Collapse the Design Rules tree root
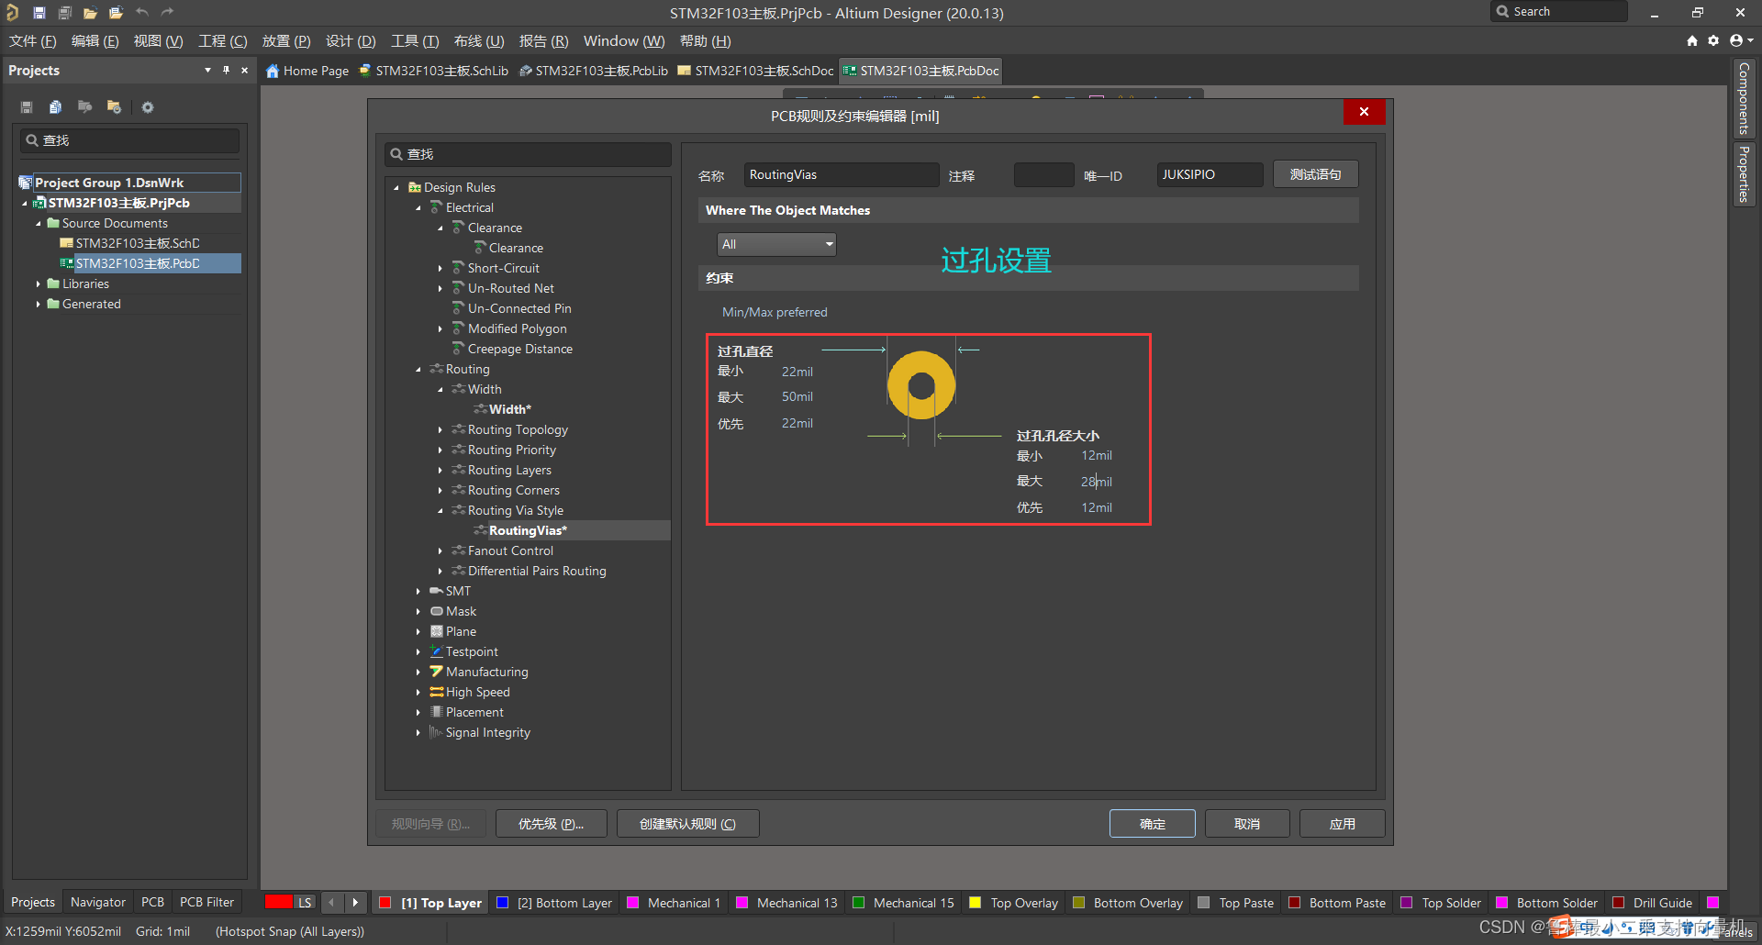The width and height of the screenshot is (1762, 945). point(396,187)
